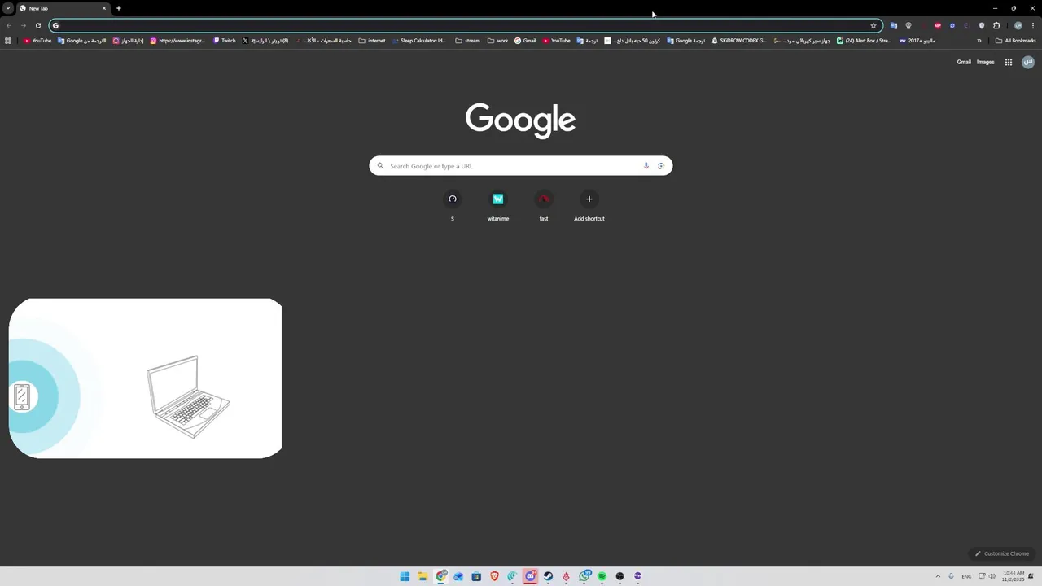Click the red ABP extension icon

point(938,25)
